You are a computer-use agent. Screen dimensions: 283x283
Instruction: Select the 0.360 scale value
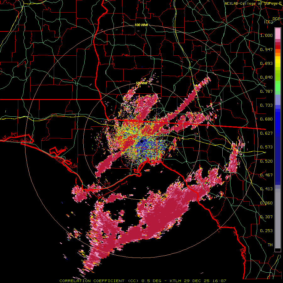coord(266,203)
